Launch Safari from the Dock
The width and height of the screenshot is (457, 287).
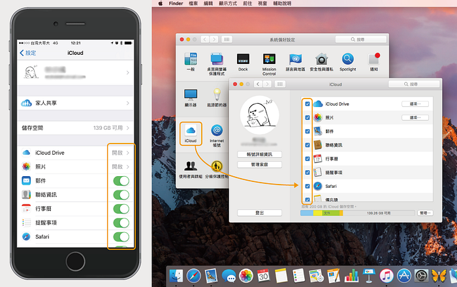194,276
